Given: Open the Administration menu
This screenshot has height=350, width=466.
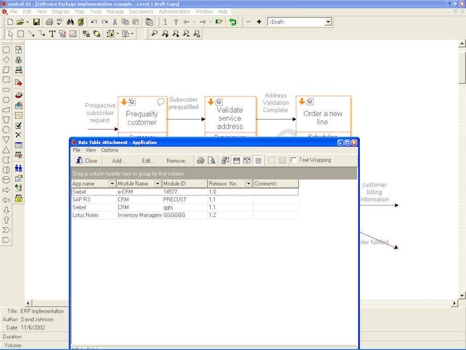Looking at the screenshot, I should pos(174,12).
